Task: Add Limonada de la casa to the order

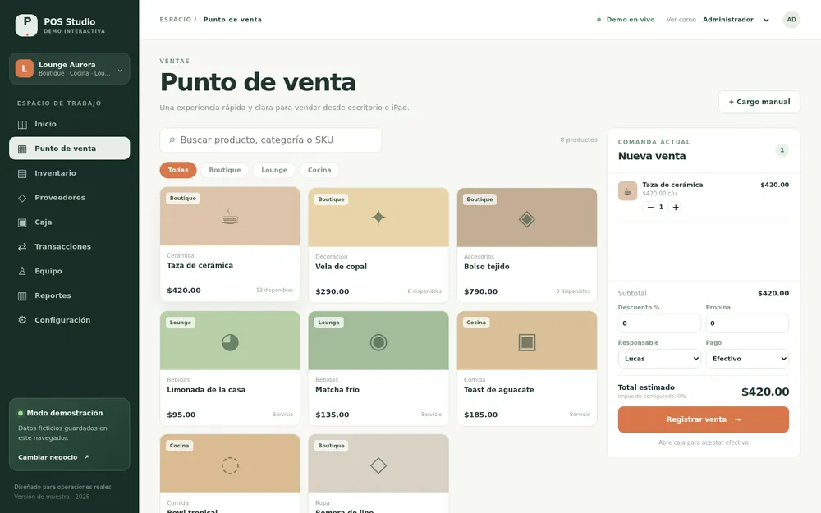Action: pos(230,369)
